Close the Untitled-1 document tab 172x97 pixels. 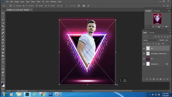[x=31, y=10]
